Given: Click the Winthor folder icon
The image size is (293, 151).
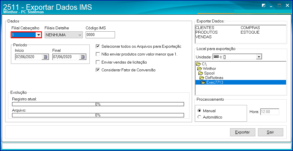Looking at the screenshot, I should click(199, 68).
